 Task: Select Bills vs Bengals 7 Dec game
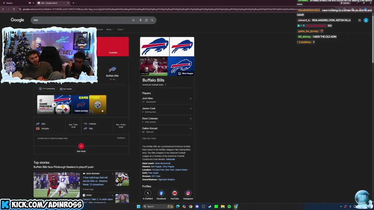[x=57, y=126]
